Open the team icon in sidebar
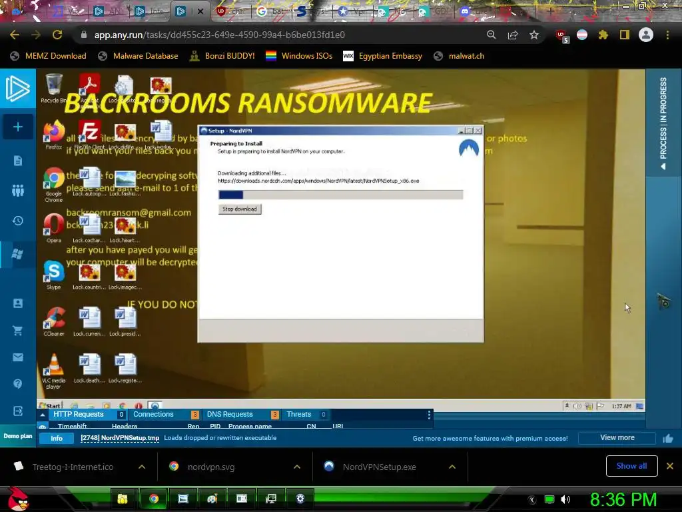682x512 pixels. [x=18, y=190]
